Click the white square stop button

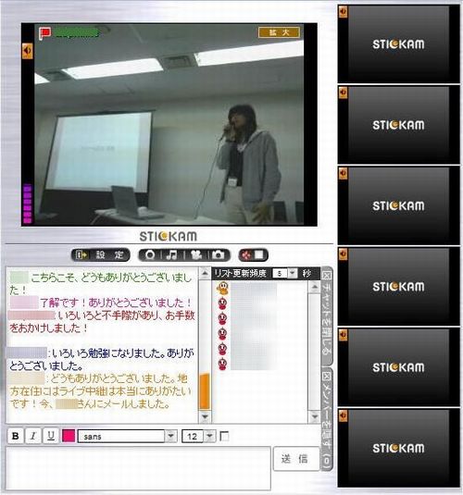pyautogui.click(x=259, y=254)
